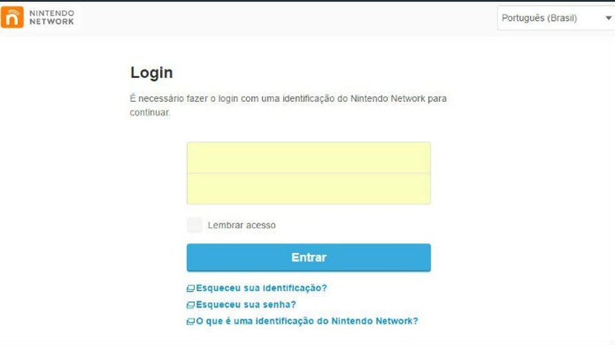Open the Esqueceu sua senha? link
This screenshot has width=615, height=345.
coord(246,304)
